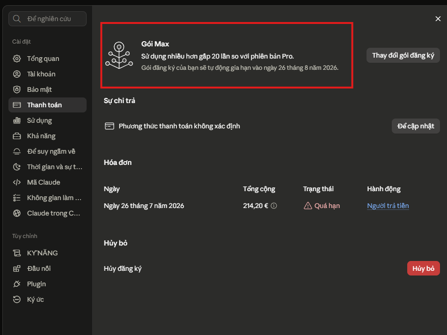Open the Thời gian và sự t… item

47,167
